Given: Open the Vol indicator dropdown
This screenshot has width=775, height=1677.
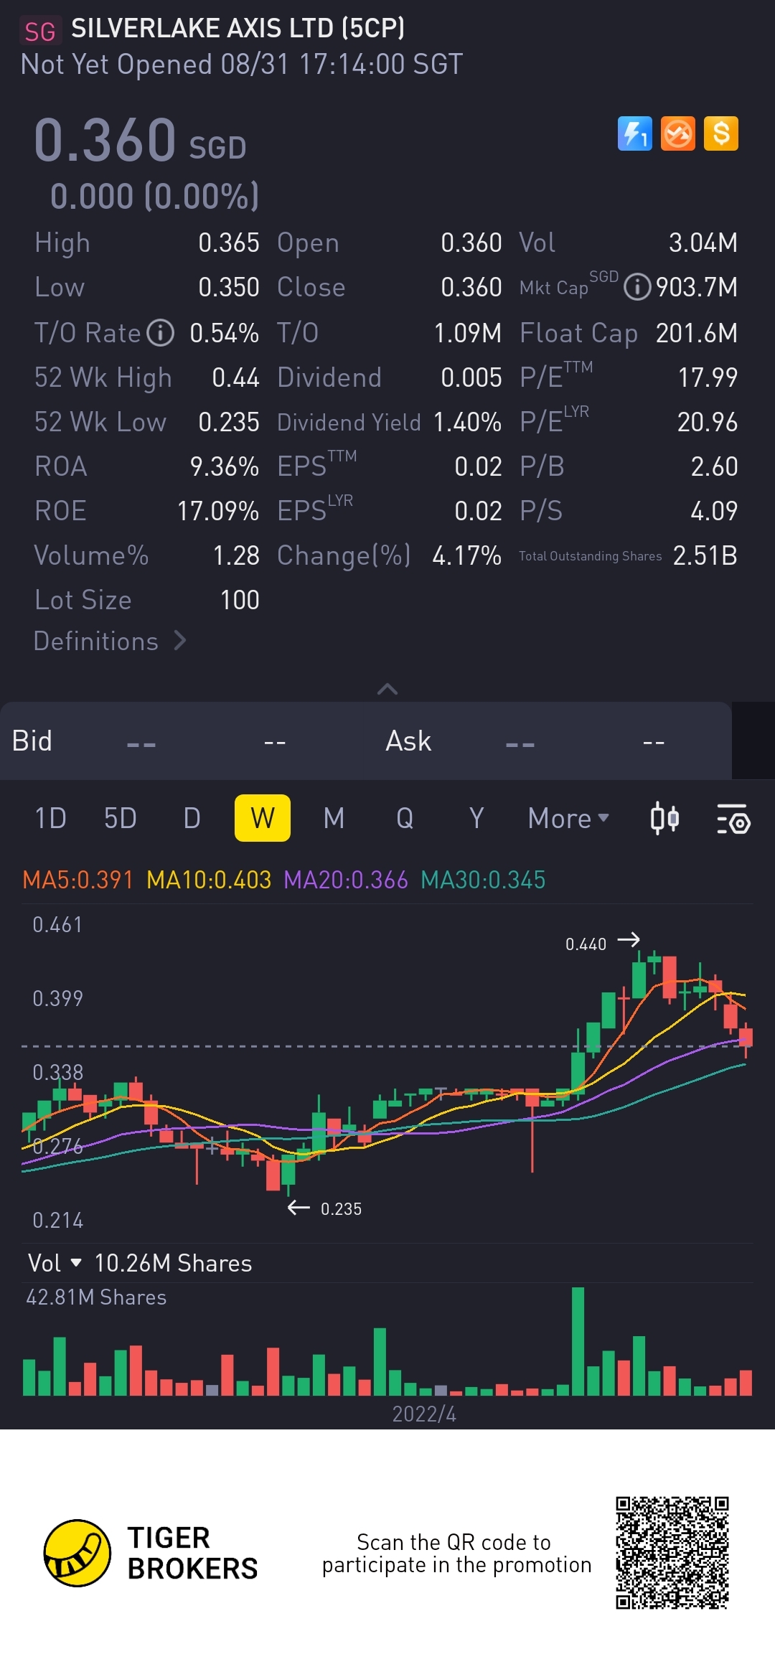Looking at the screenshot, I should coord(55,1263).
